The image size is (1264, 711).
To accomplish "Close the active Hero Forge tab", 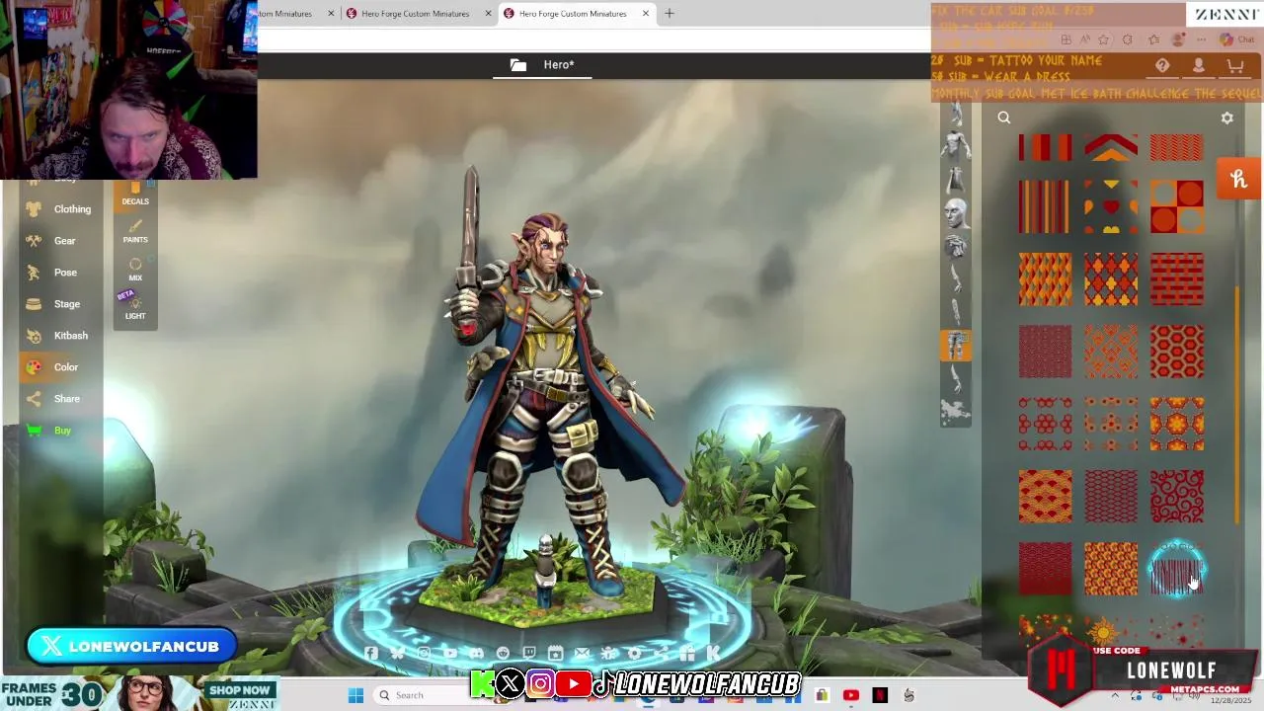I will pos(646,14).
